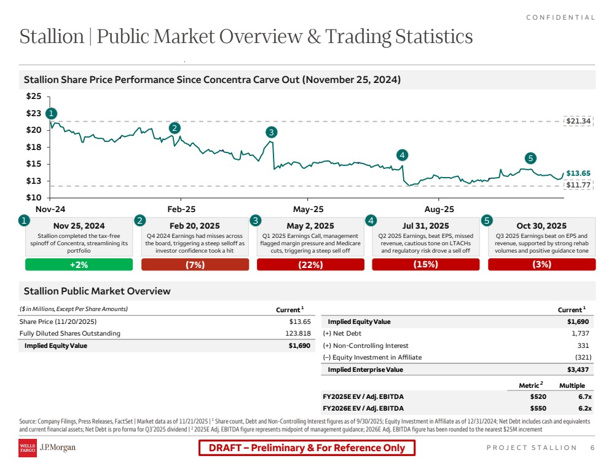Viewport: 614px width, 461px height.
Task: Click the Nov 25, 2024 event heading
Action: tap(79, 226)
